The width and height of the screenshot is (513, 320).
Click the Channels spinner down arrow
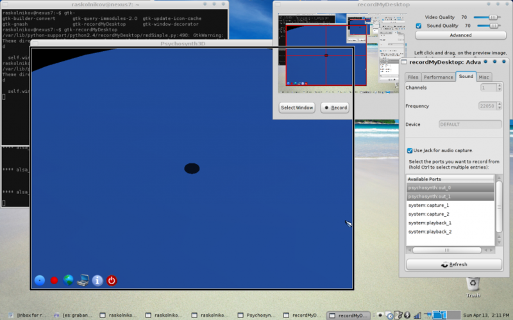(x=499, y=90)
